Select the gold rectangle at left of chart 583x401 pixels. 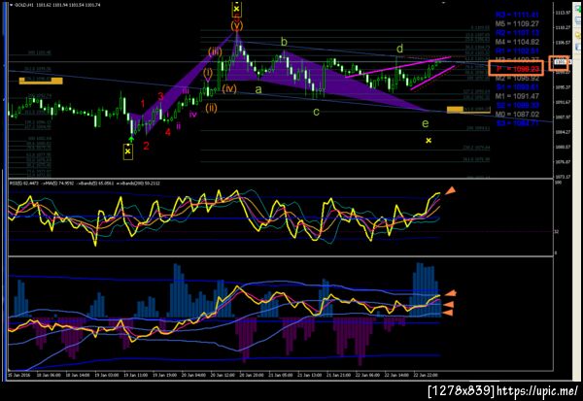41,81
